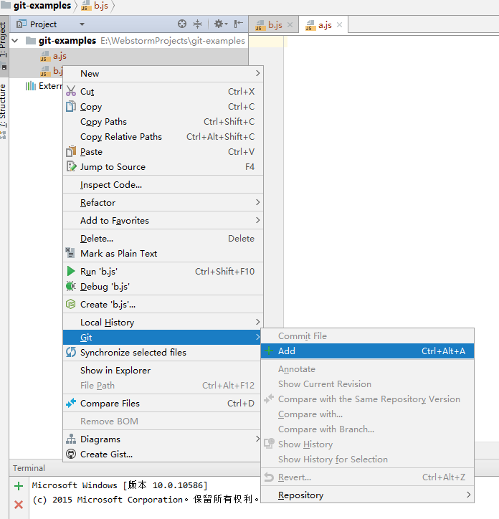Choose Run 'b.js' from context menu
The width and height of the screenshot is (499, 519).
tap(99, 272)
